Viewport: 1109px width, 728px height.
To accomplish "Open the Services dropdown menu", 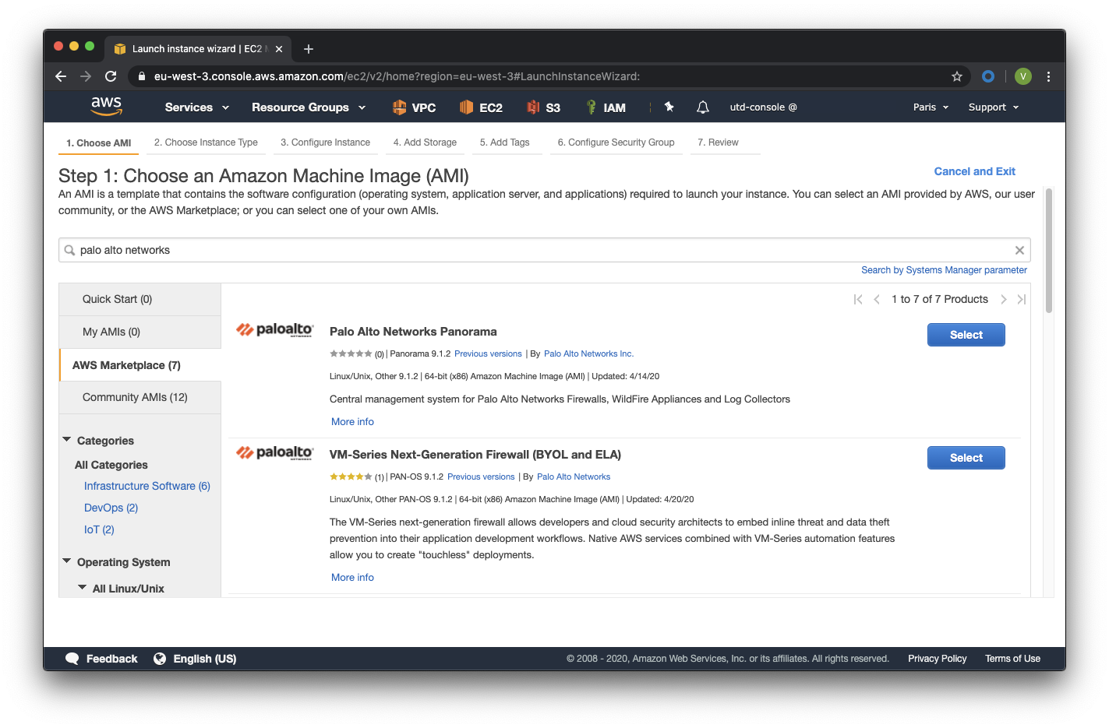I will pos(197,107).
